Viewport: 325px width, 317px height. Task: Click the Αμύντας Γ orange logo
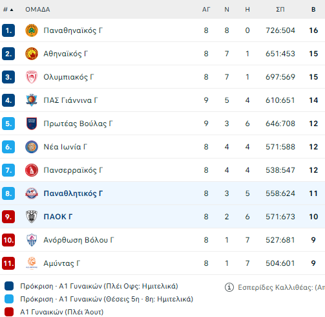32,263
